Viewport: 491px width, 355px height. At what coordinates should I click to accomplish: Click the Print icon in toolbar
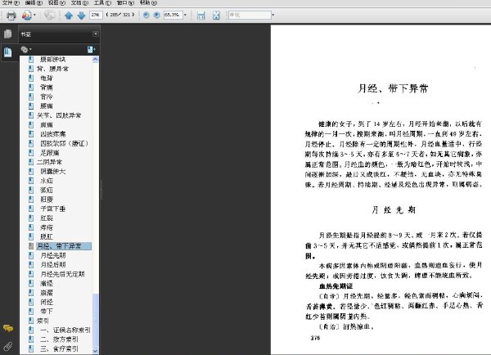pyautogui.click(x=11, y=16)
